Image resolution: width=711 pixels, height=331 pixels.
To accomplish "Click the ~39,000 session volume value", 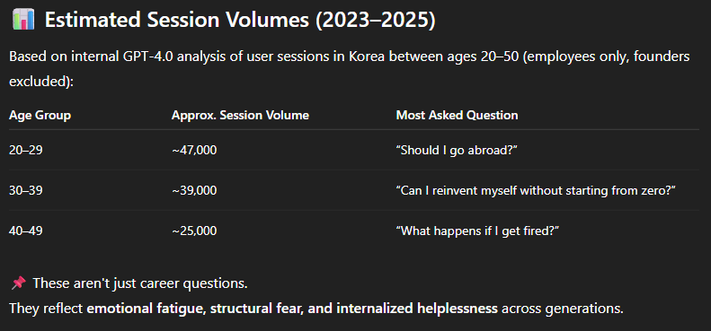I will click(x=194, y=191).
